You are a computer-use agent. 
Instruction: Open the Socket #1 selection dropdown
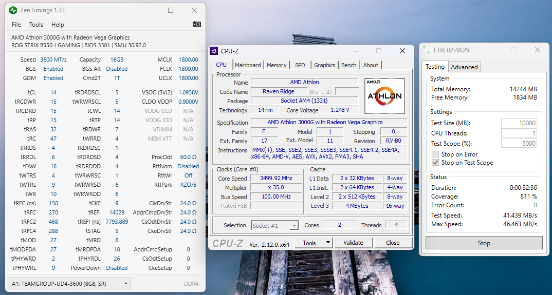[x=275, y=225]
